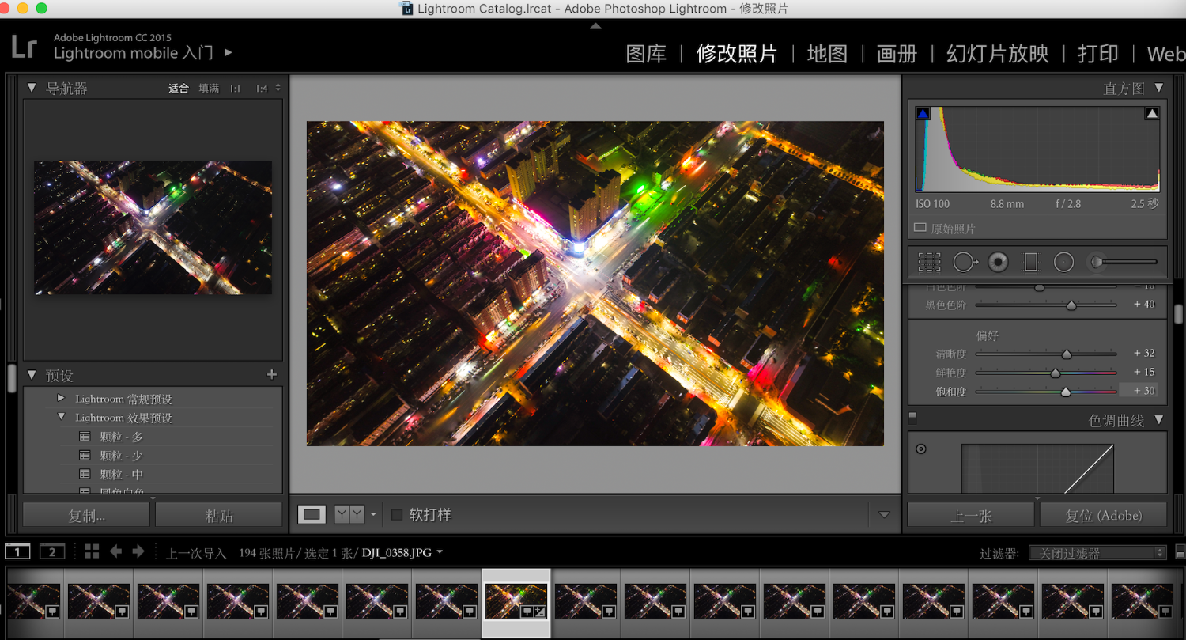The height and width of the screenshot is (640, 1186).
Task: Set navigator zoom to 填满
Action: [209, 88]
